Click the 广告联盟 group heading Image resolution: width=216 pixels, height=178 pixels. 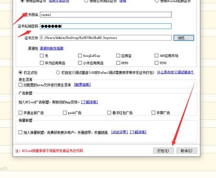click(26, 93)
